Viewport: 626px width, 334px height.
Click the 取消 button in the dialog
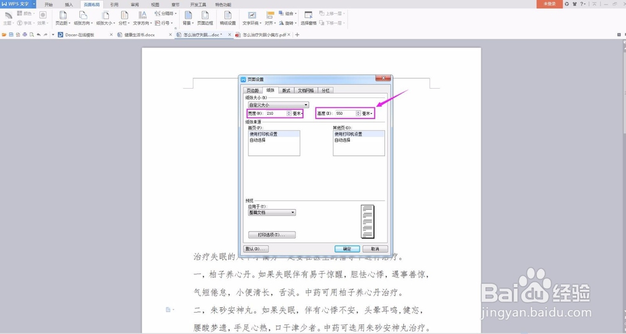pyautogui.click(x=375, y=249)
